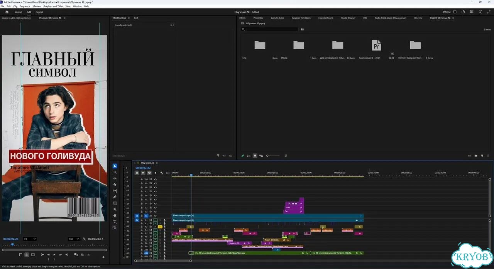
Task: Toggle solo on audio track A3
Action: 160,227
